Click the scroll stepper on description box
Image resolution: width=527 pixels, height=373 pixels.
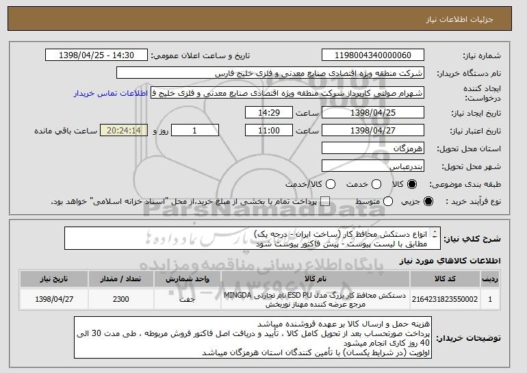pos(435,234)
